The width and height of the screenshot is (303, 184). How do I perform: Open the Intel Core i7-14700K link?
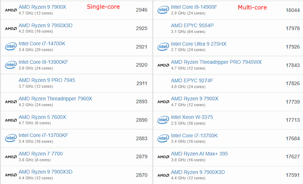pos(42,44)
